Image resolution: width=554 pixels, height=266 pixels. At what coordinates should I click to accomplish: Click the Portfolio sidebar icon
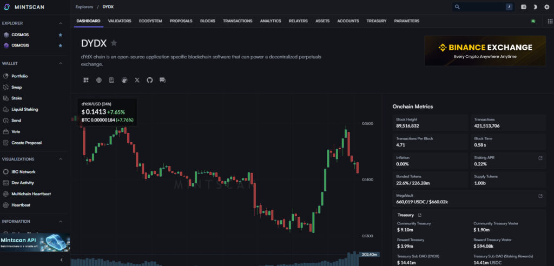coord(5,76)
